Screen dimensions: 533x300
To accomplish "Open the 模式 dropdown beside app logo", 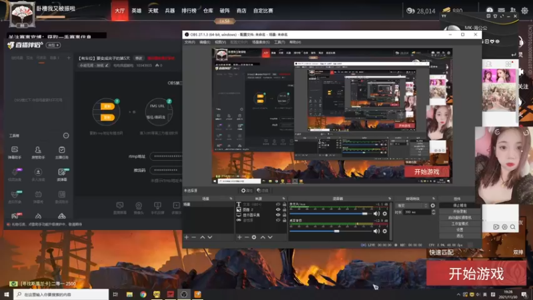I will [54, 45].
